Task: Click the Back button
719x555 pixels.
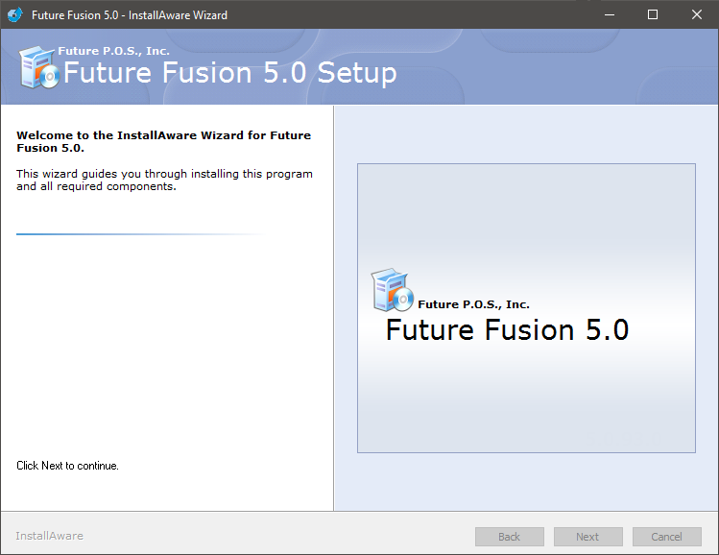Action: 510,536
